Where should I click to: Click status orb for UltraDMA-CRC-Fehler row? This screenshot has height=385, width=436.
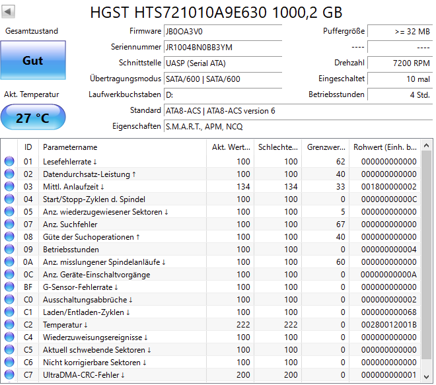[9, 374]
